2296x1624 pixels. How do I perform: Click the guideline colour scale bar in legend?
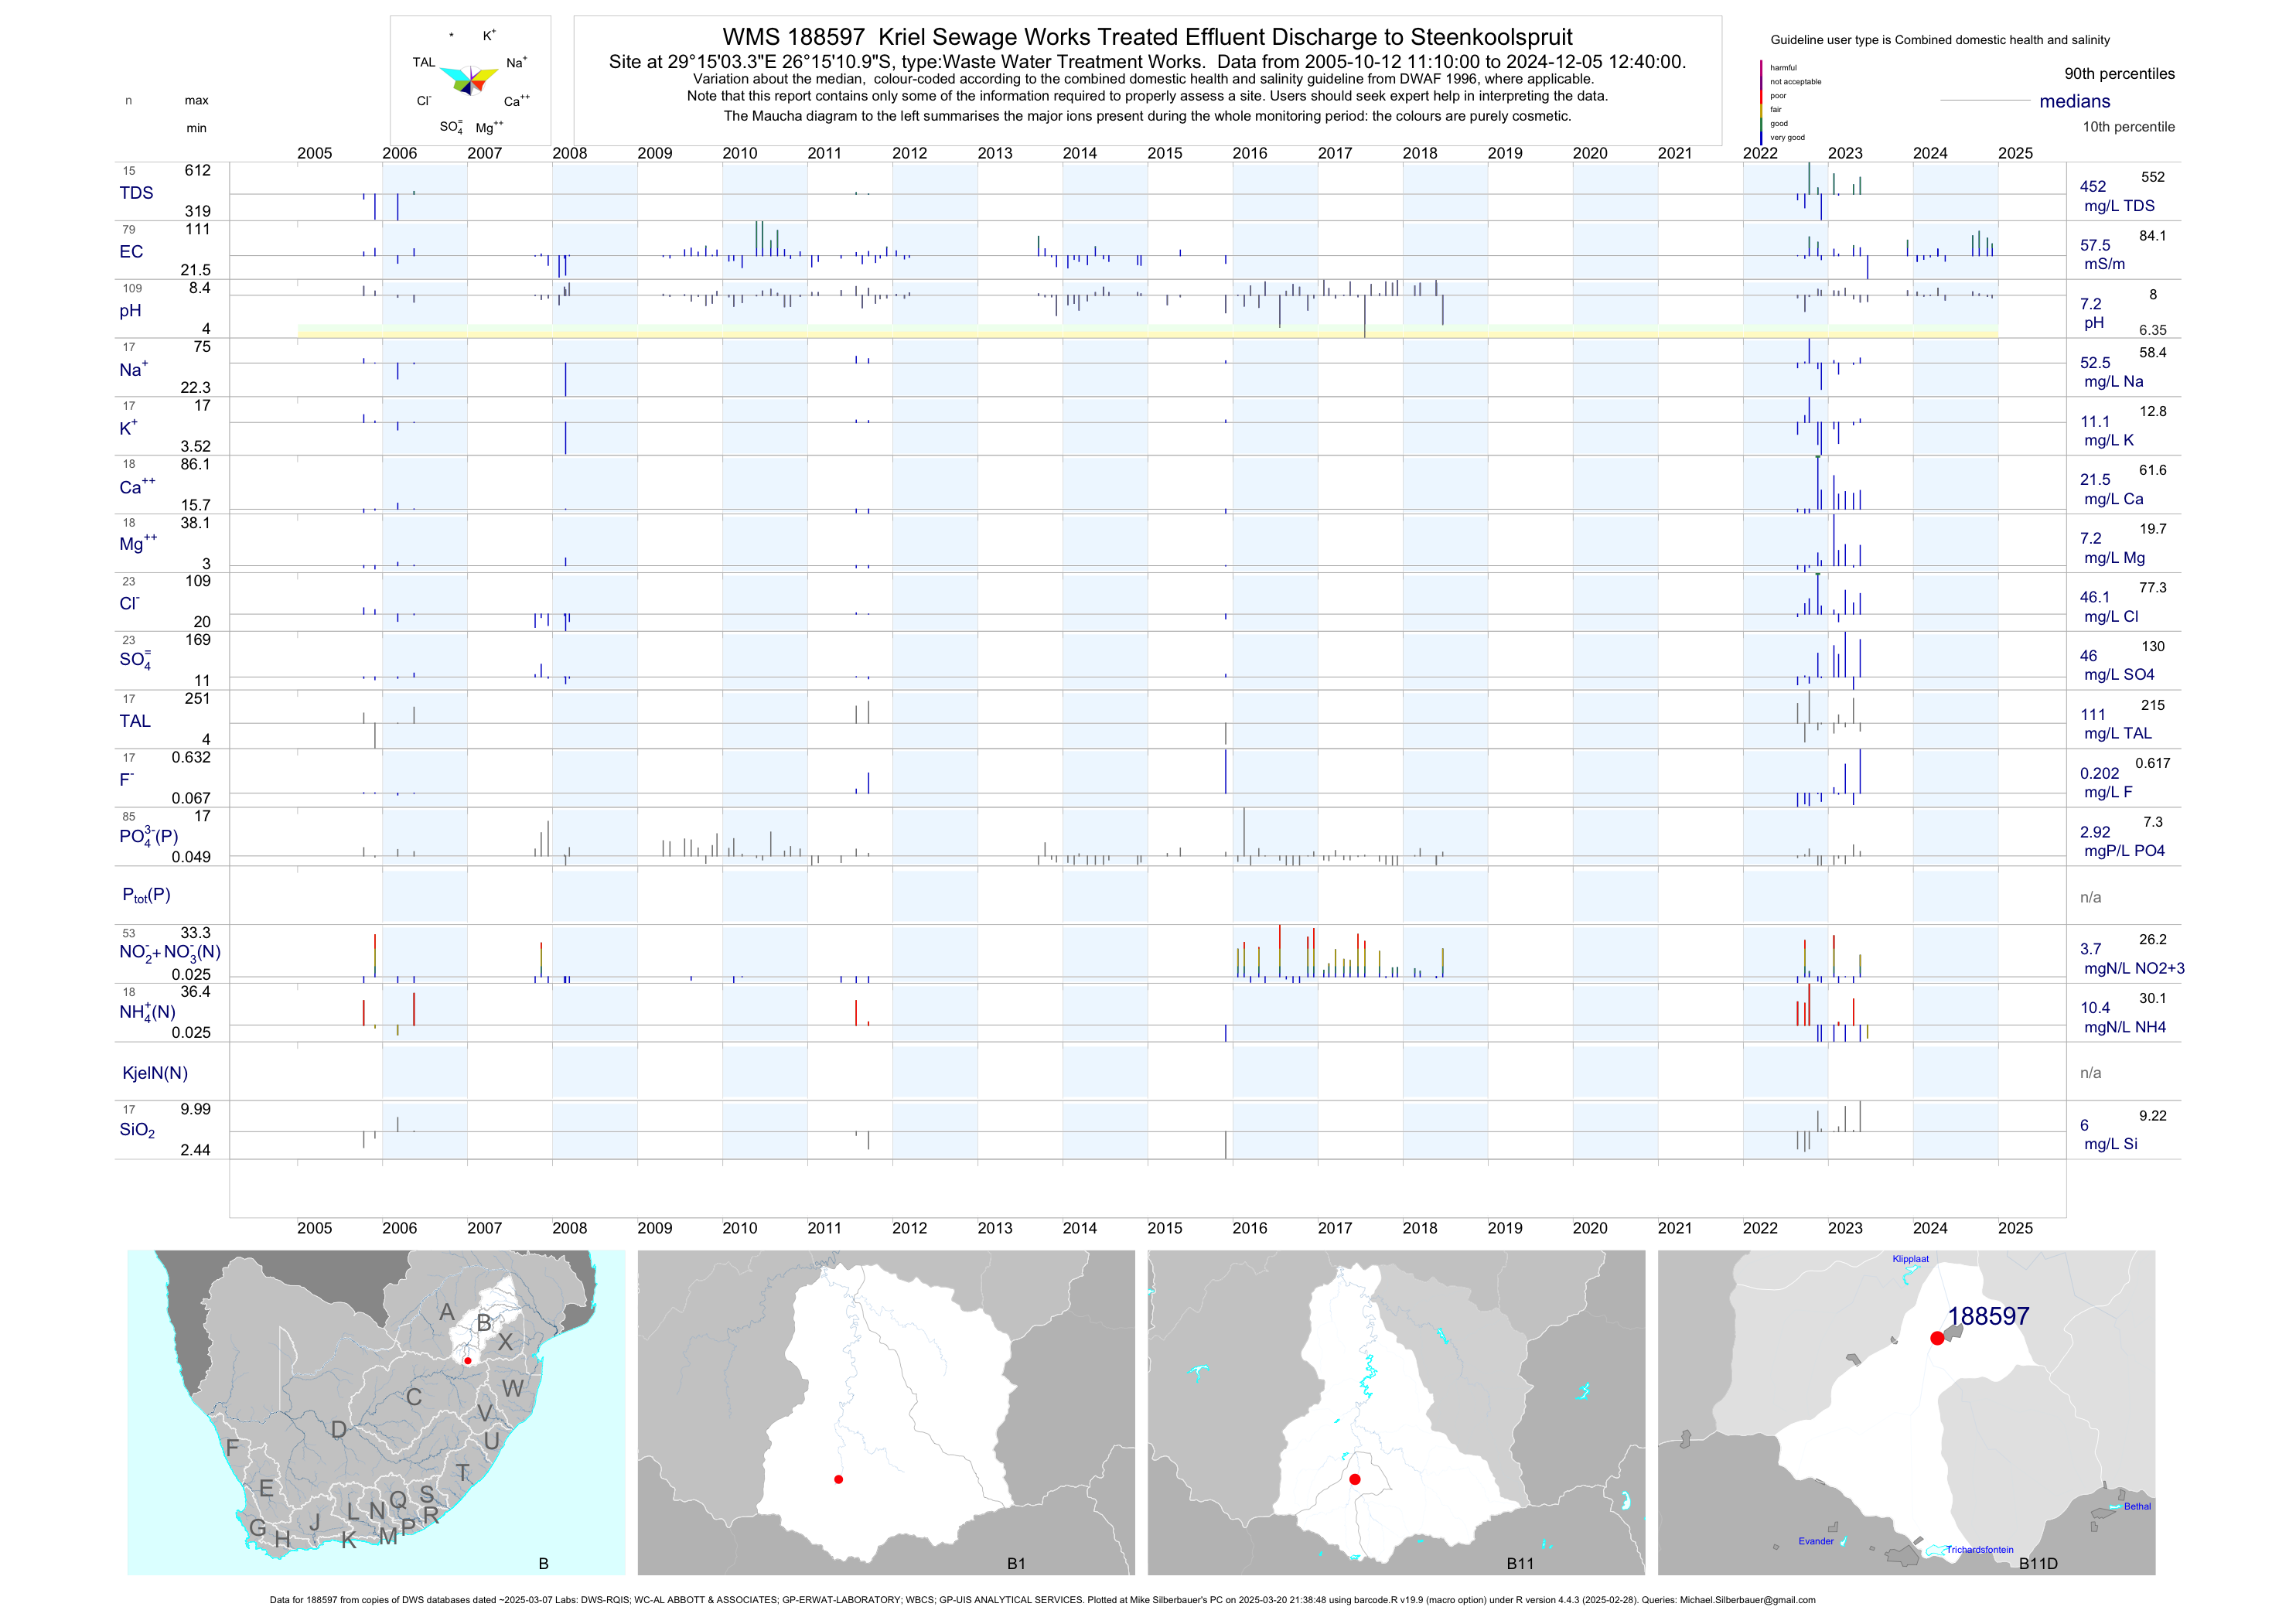(x=1761, y=101)
